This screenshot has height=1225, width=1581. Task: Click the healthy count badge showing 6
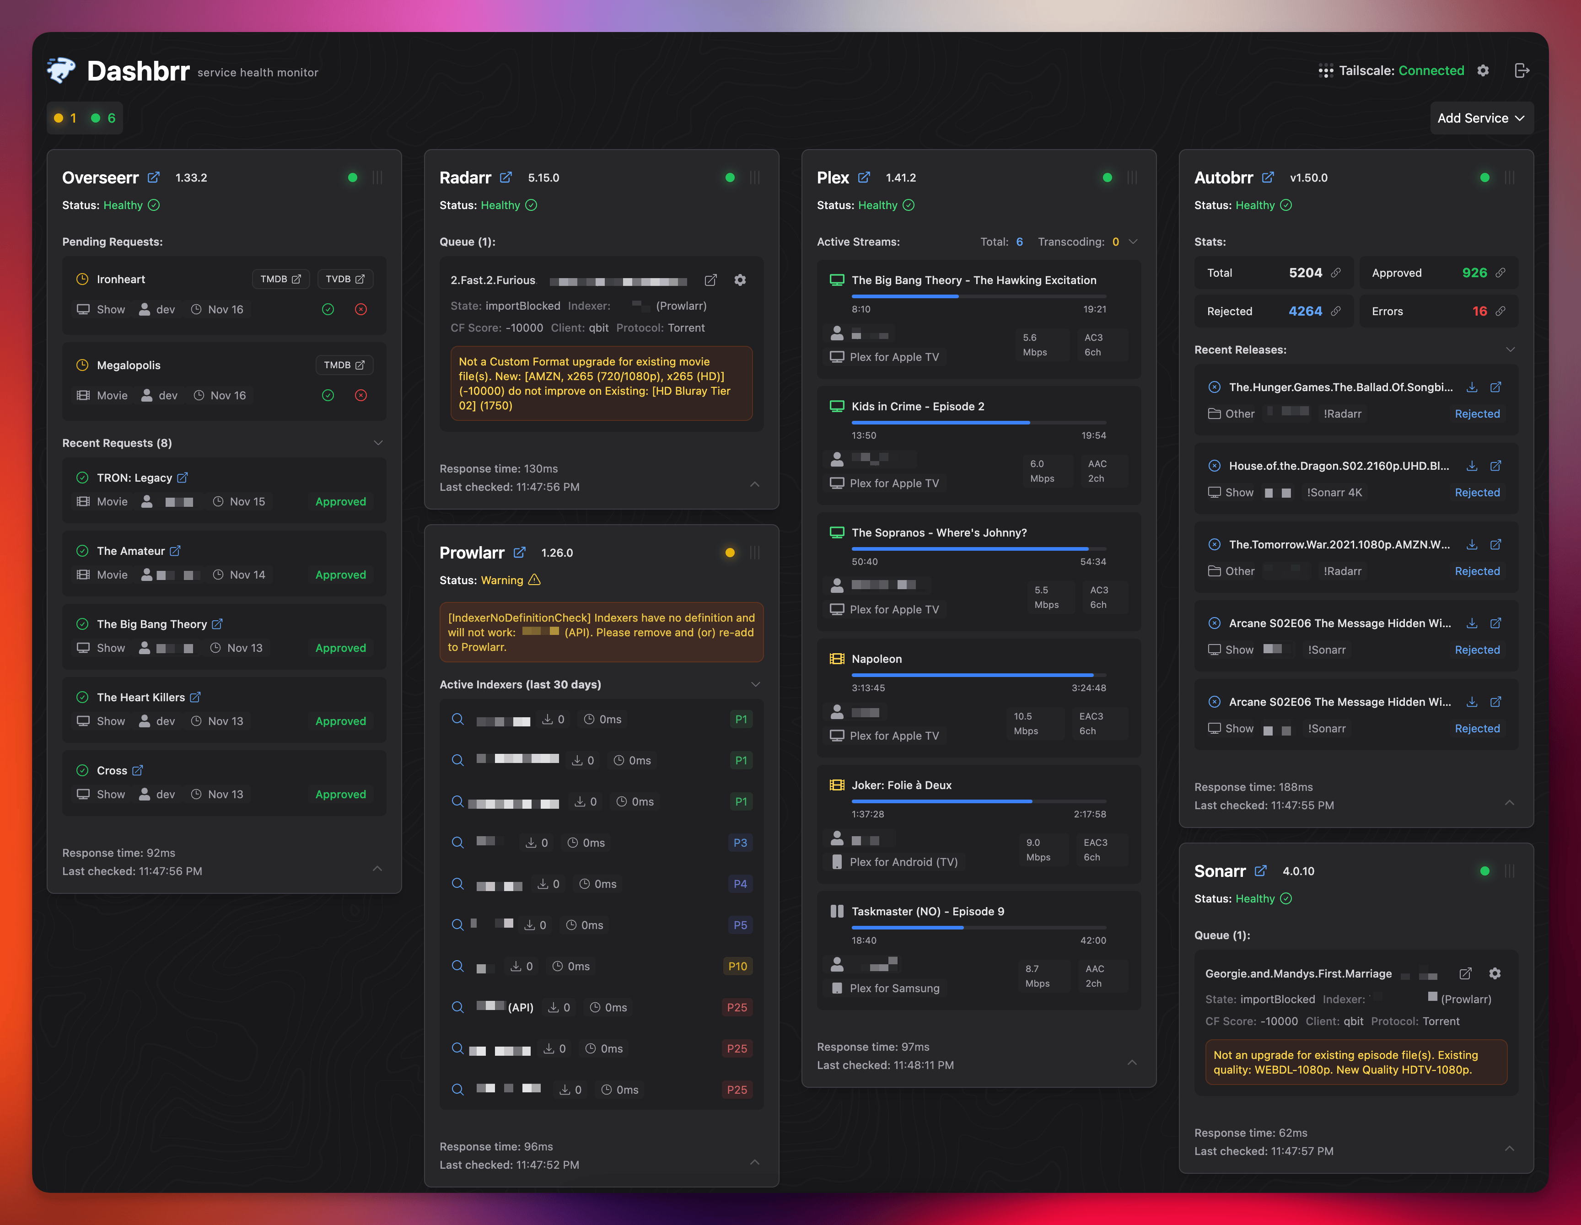[x=103, y=118]
